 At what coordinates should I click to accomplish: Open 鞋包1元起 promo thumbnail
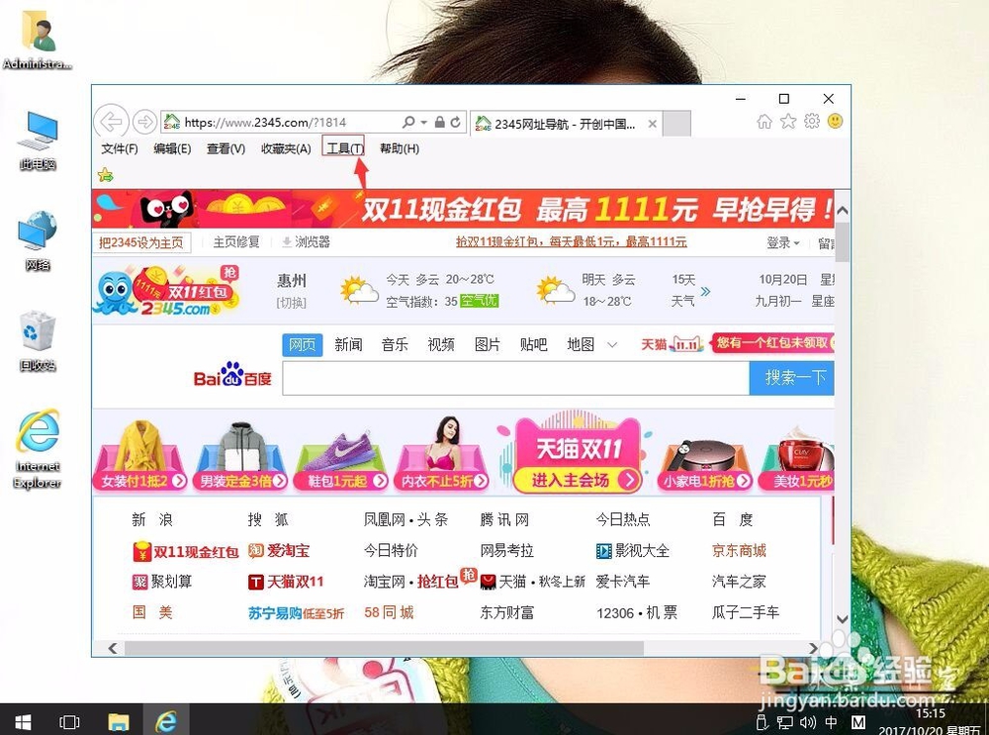click(341, 459)
